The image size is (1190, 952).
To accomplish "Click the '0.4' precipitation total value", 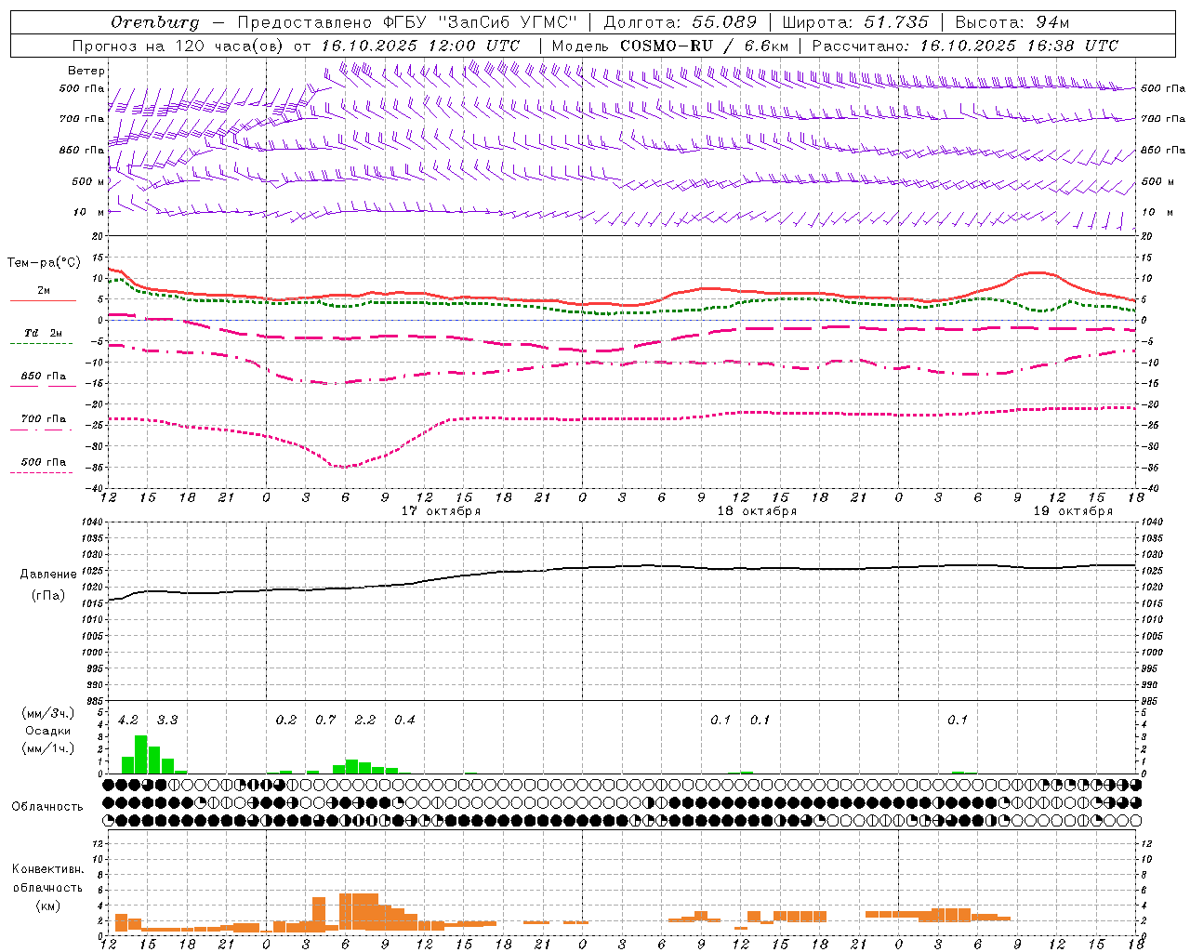I will (404, 721).
